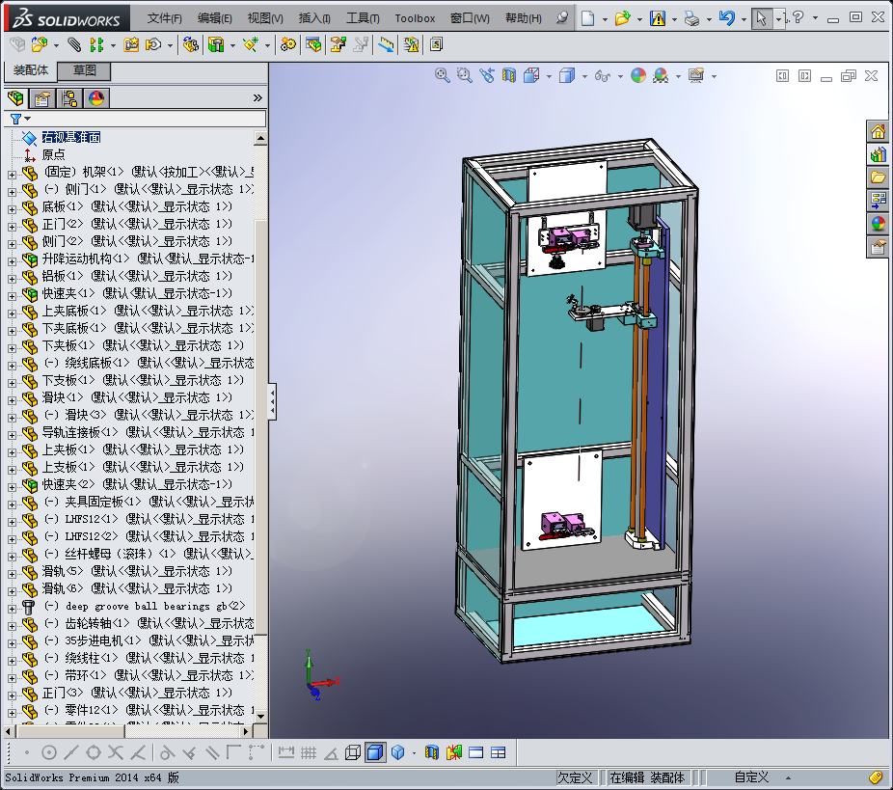The height and width of the screenshot is (790, 893).
Task: Expand the FeatureManager tabs chevron
Action: coord(257,98)
